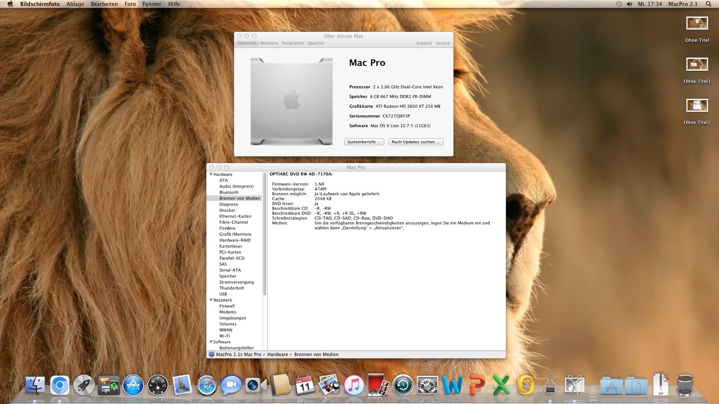Viewport: 719px width, 404px height.
Task: Launch Microsoft Excel from the dock
Action: 501,385
